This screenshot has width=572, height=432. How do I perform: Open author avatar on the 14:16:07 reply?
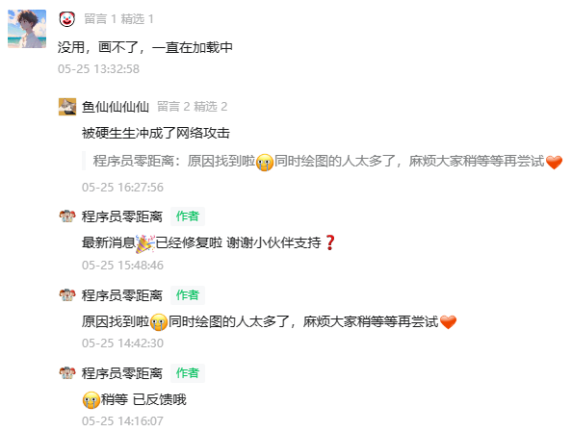coord(67,373)
